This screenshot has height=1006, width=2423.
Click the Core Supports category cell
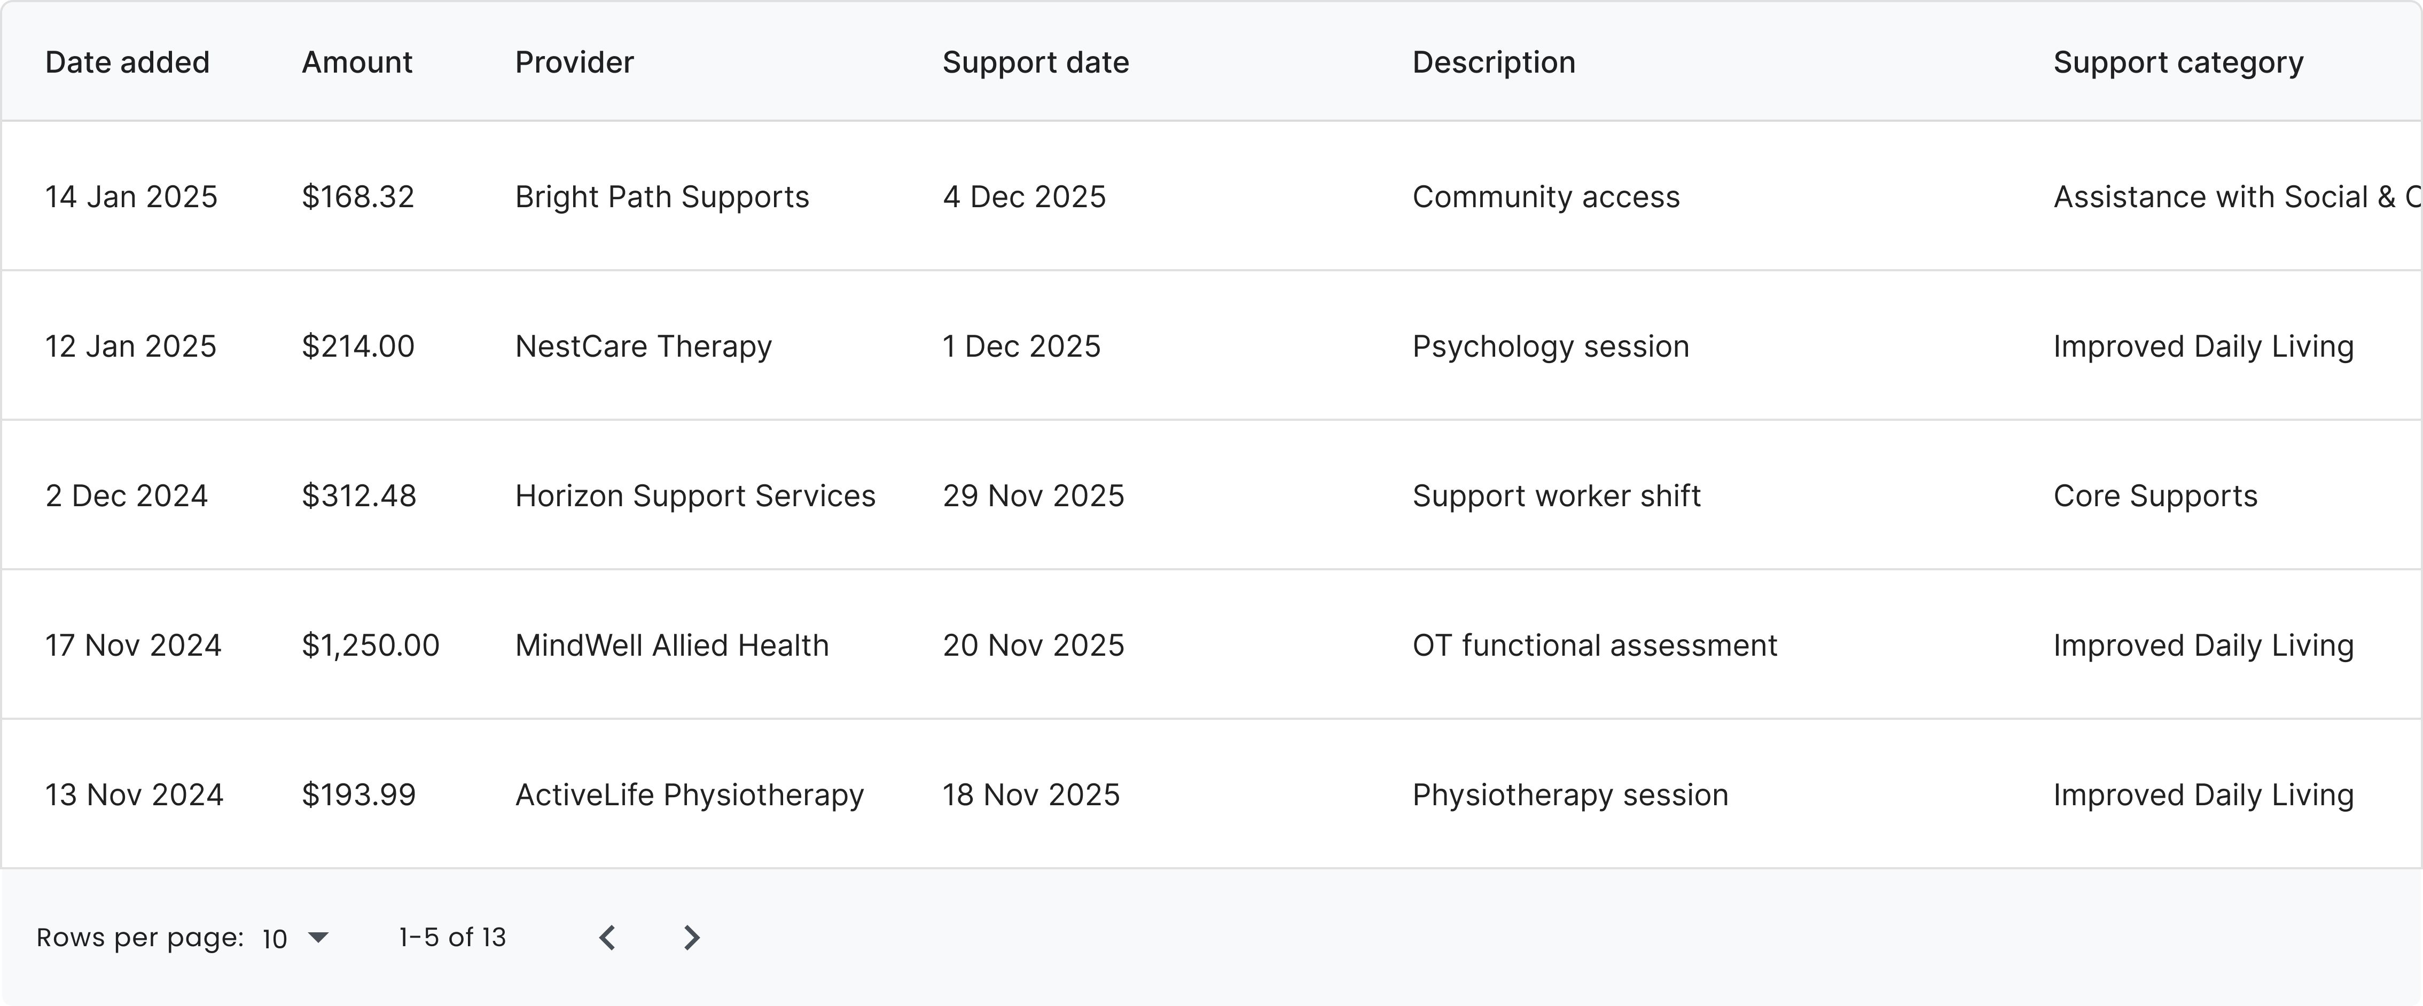pos(2155,496)
